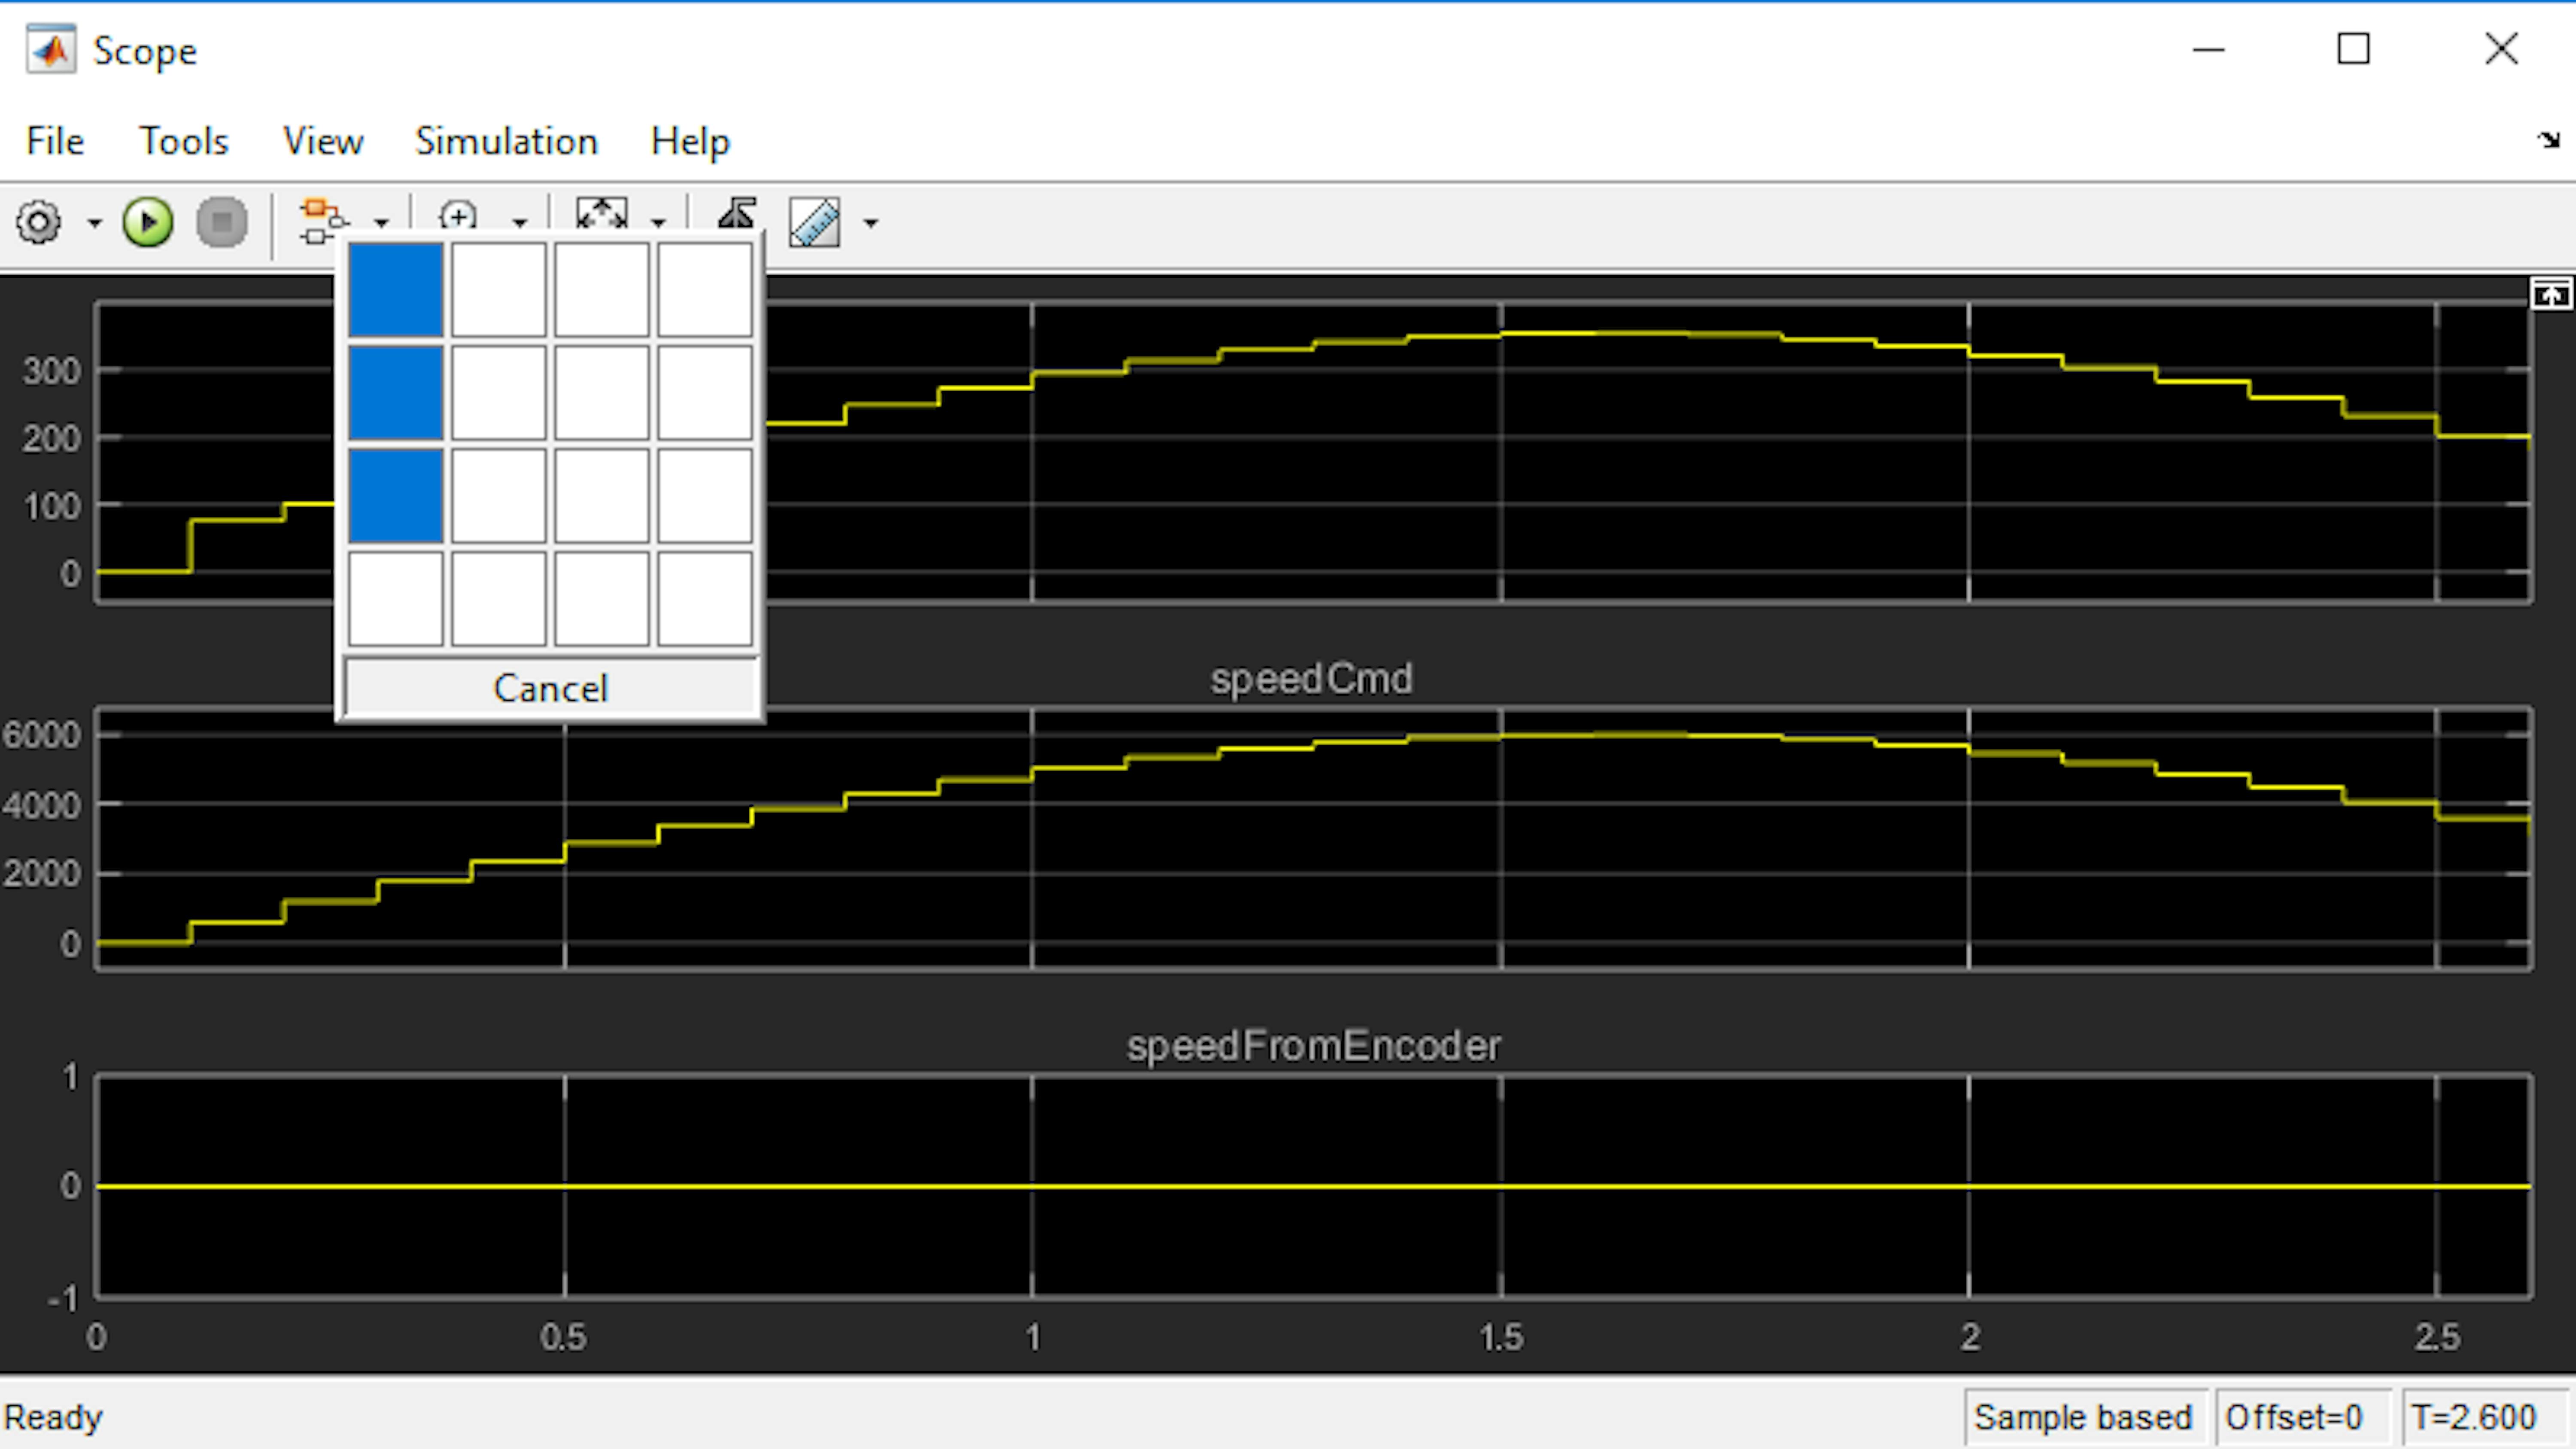The image size is (2576, 1449).
Task: Expand the axes scaling dropdown arrow
Action: 658,223
